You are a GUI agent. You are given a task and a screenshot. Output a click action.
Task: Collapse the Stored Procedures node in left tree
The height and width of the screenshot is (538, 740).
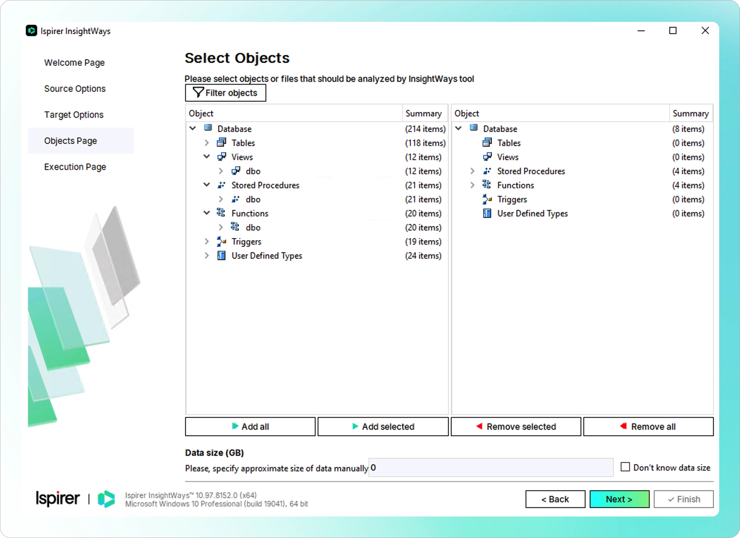click(x=207, y=185)
